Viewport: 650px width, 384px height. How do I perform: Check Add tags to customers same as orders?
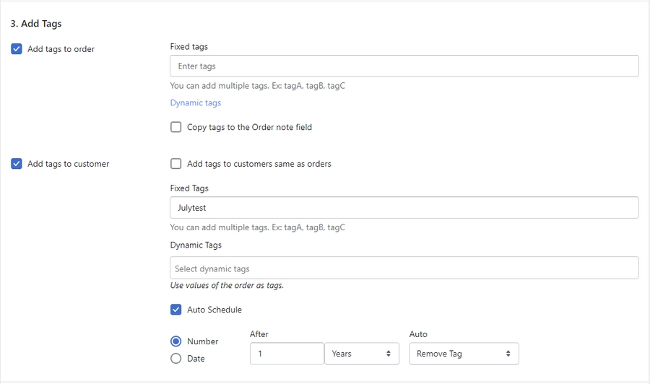(x=176, y=164)
